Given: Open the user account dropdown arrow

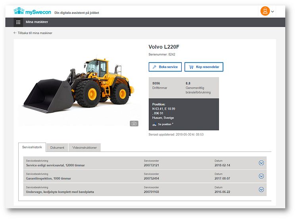Looking at the screenshot, I should coord(273,11).
